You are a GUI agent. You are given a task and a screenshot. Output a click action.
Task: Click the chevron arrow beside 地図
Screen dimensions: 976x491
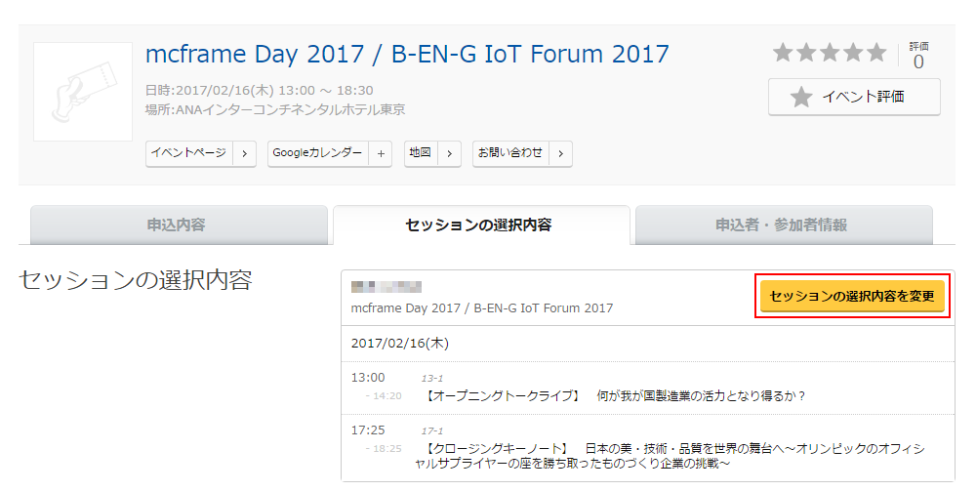(x=449, y=153)
